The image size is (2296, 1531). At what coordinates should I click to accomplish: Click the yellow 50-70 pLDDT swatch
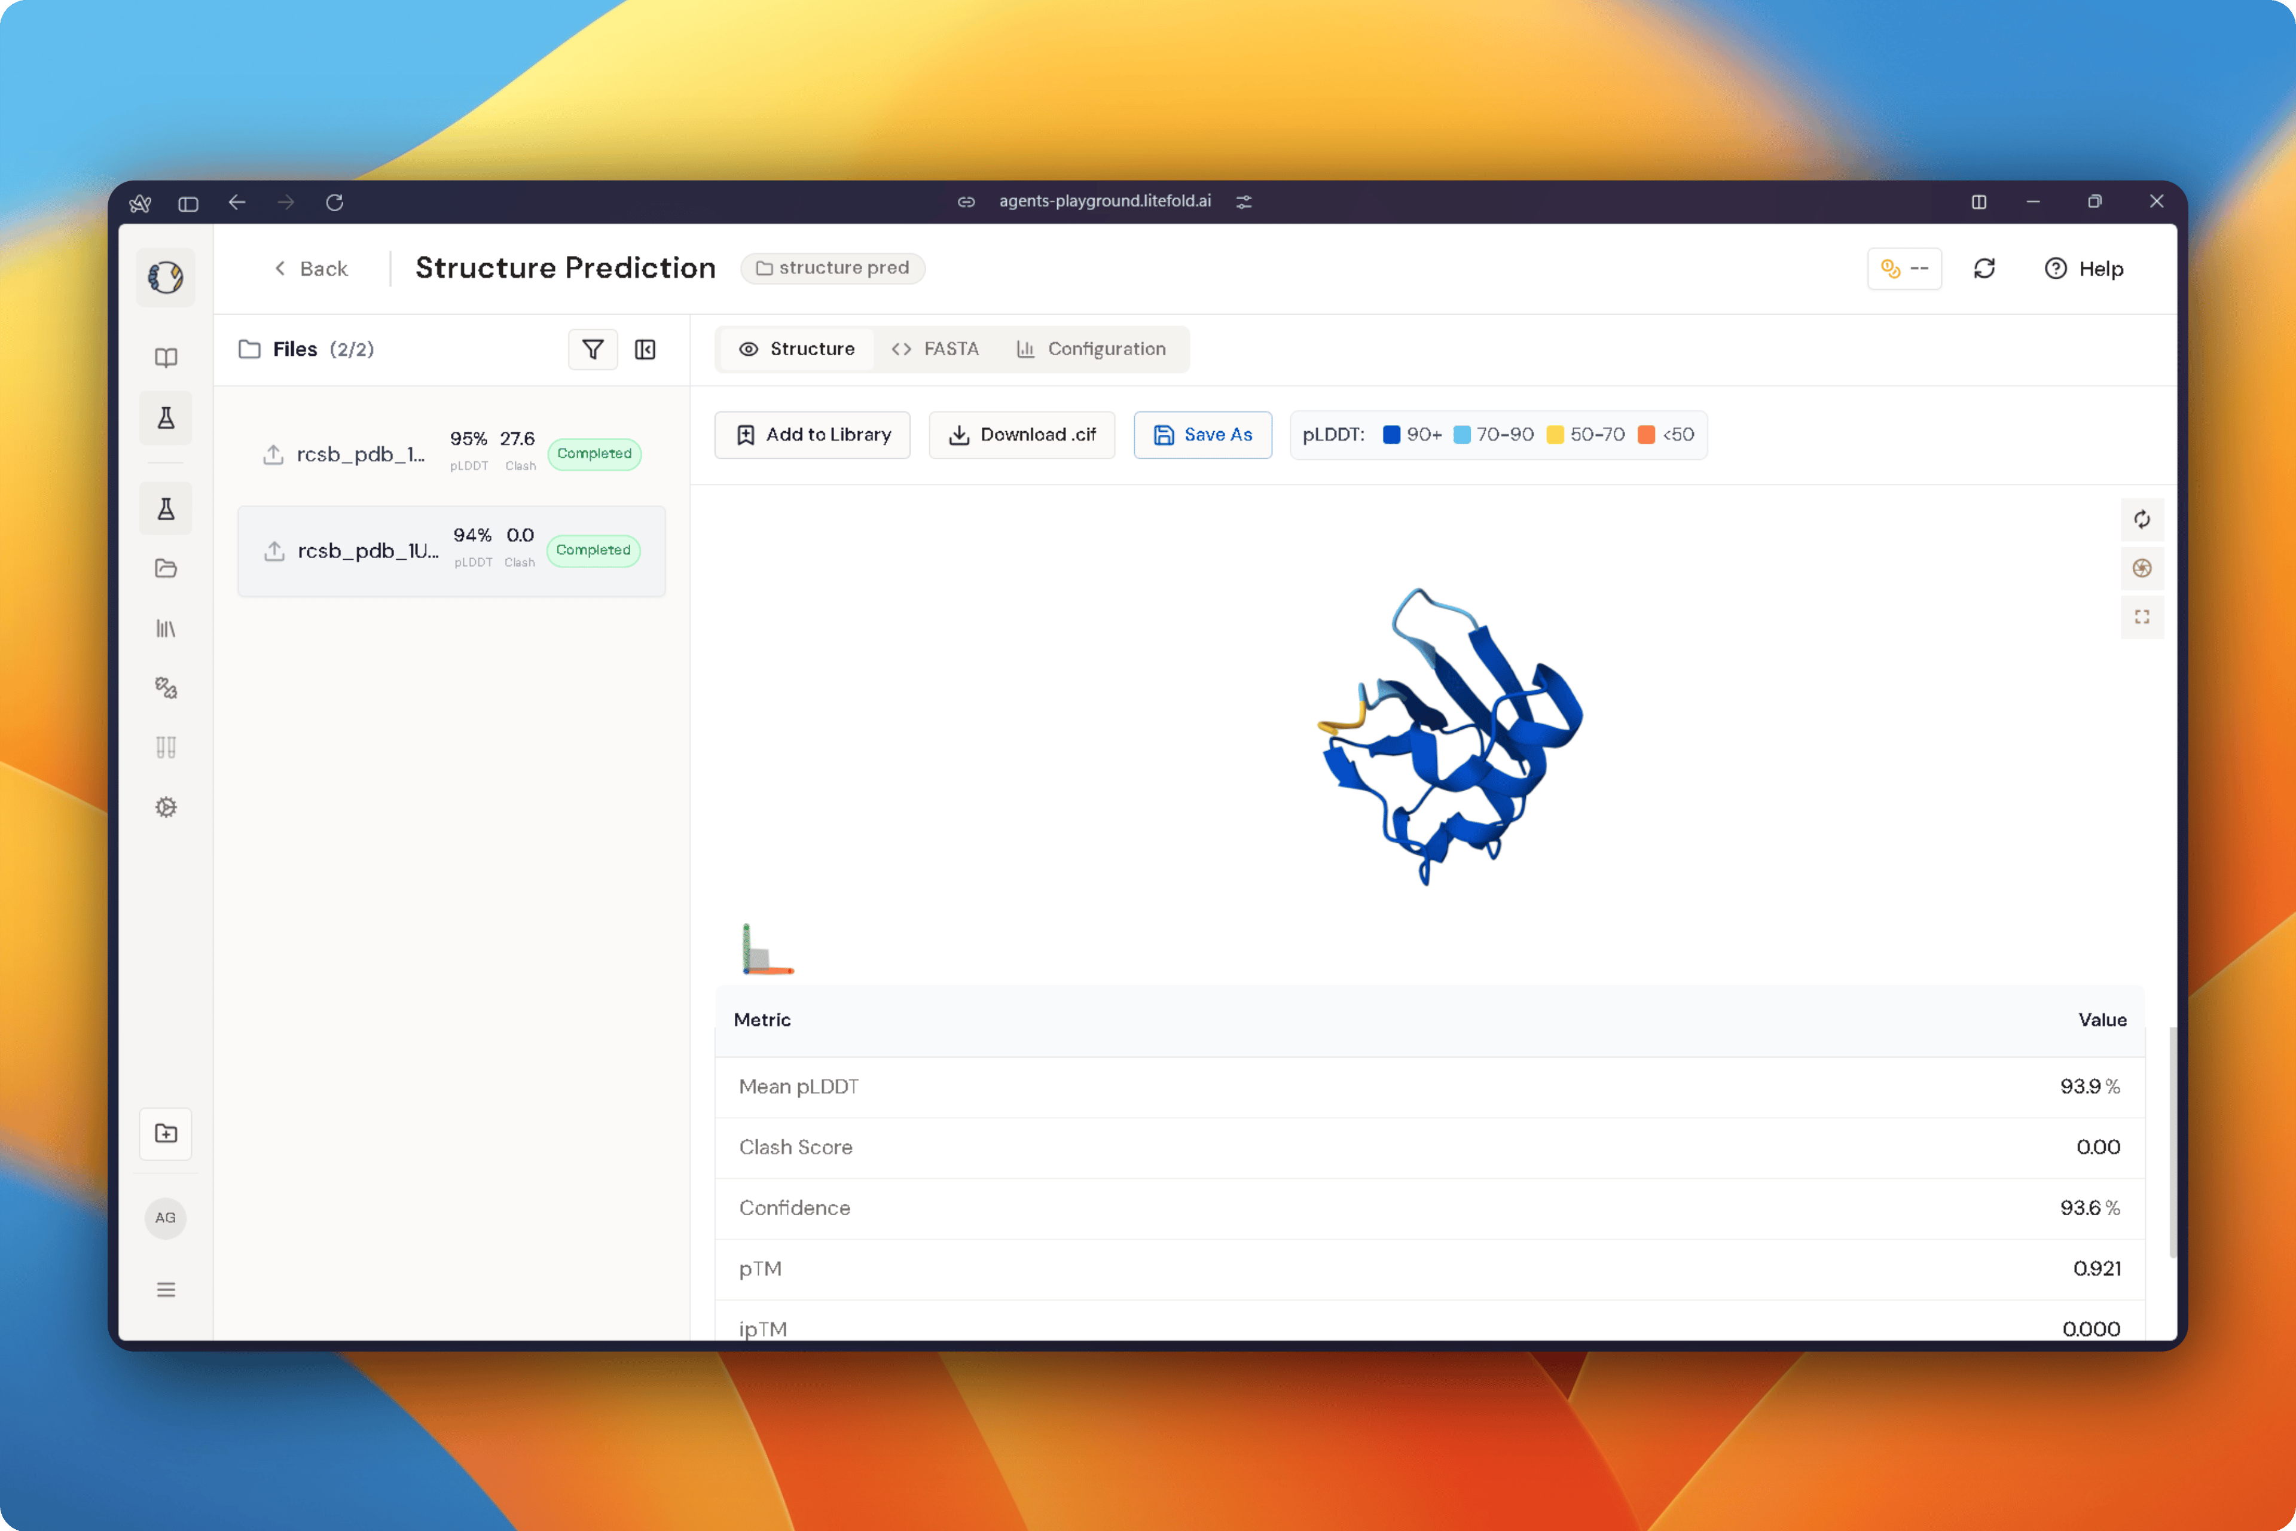pos(1556,435)
